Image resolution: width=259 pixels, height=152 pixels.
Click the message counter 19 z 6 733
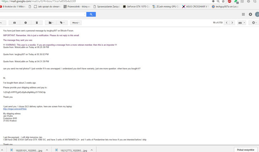coord(218,23)
